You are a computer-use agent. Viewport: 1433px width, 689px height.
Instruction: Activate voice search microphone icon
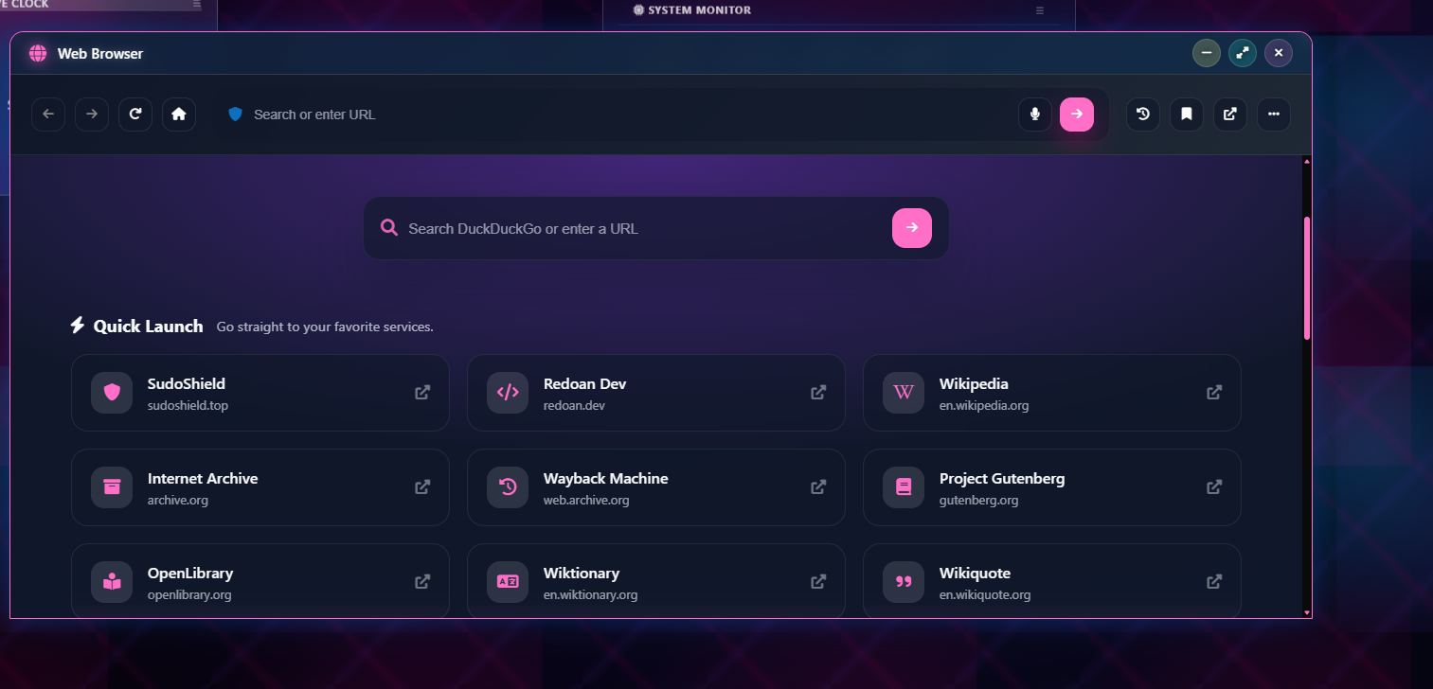(1035, 115)
